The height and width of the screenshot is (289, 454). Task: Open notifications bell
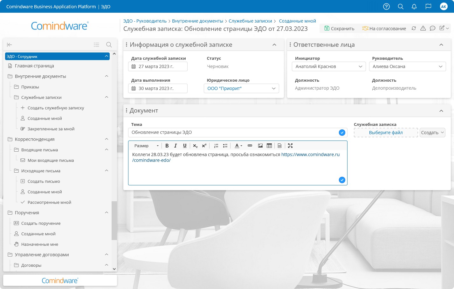[x=414, y=6]
